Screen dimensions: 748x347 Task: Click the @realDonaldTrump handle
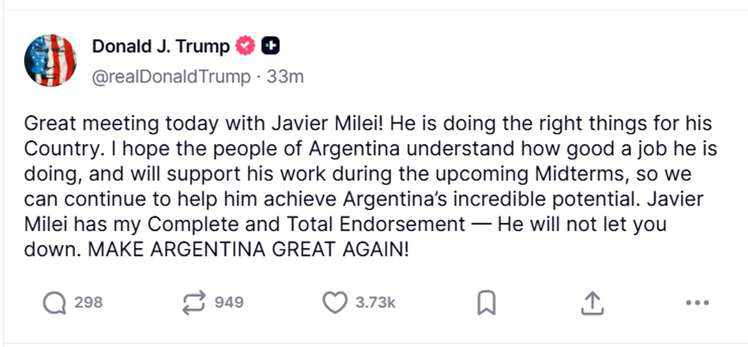pos(171,77)
